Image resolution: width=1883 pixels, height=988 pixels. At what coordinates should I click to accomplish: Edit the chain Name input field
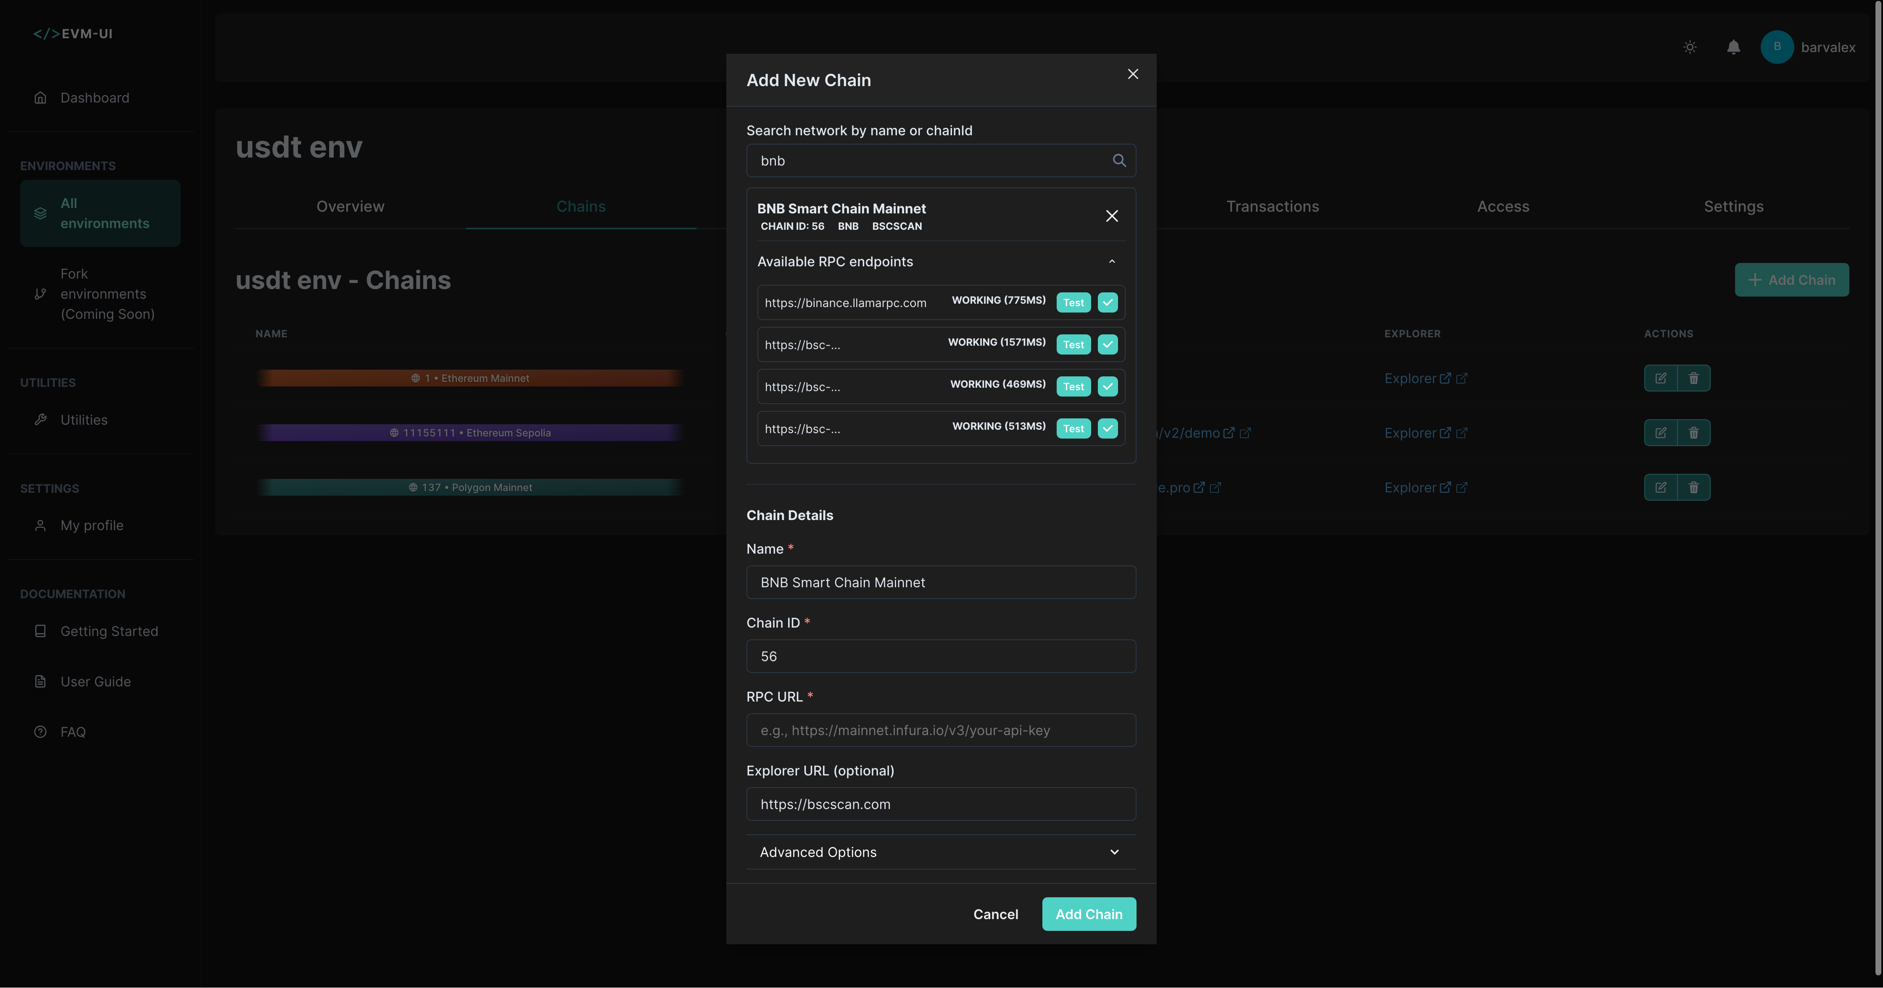(941, 582)
